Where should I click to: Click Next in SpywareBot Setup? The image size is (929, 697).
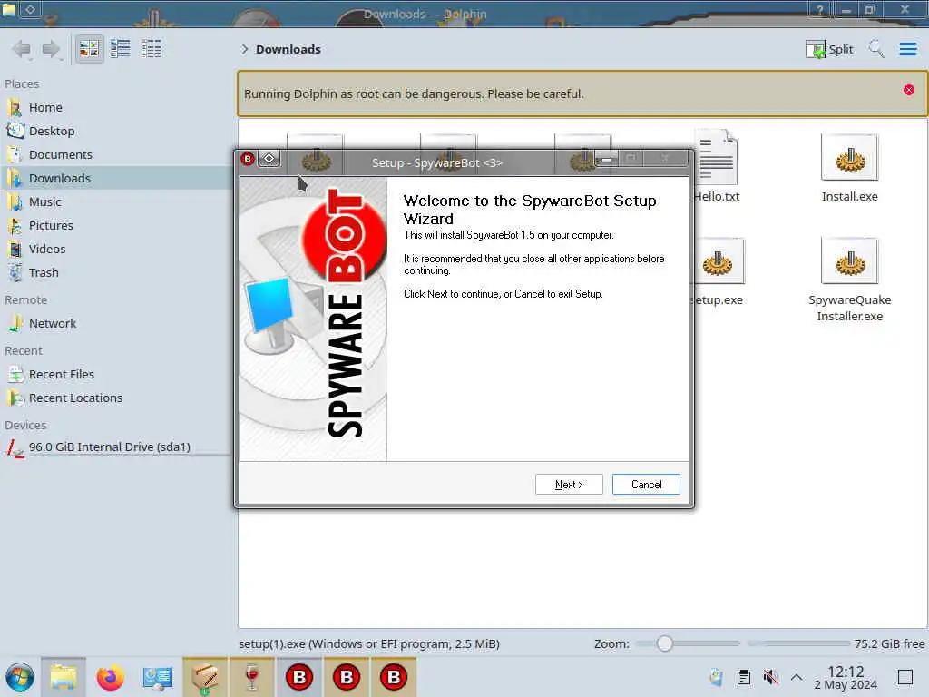tap(569, 485)
